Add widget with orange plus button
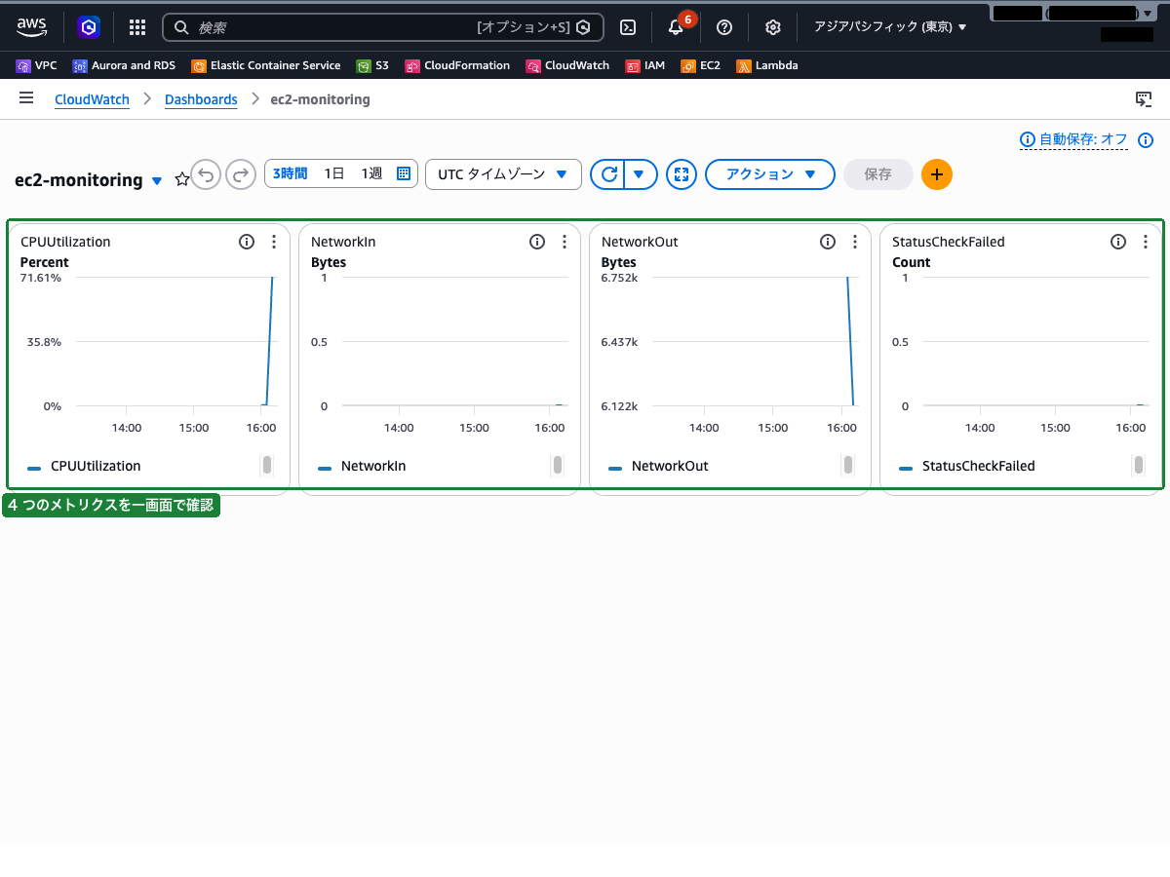1170x877 pixels. (x=937, y=174)
